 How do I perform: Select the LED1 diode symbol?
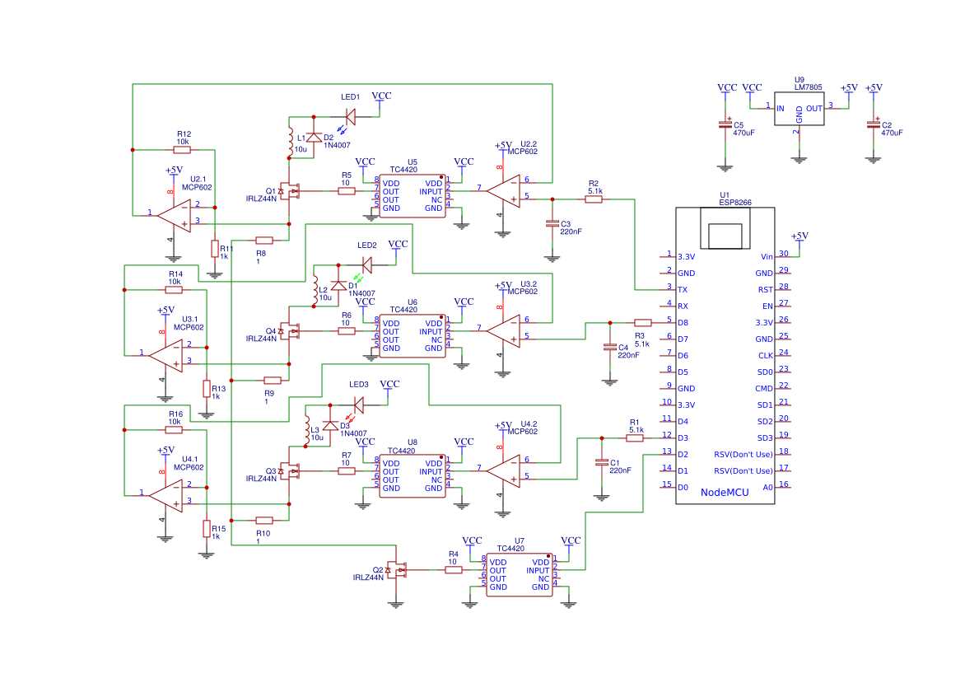350,116
